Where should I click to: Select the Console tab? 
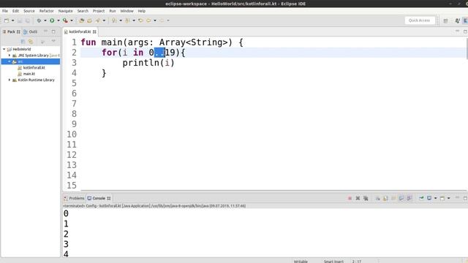point(99,198)
